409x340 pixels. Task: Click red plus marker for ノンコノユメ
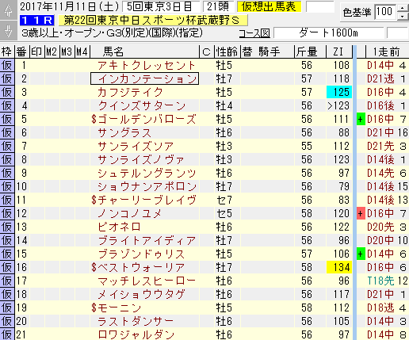tap(361, 213)
